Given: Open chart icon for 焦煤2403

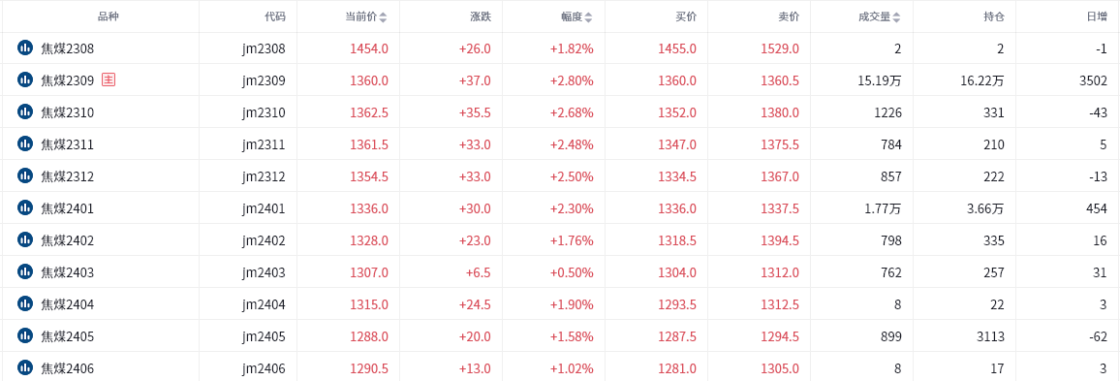Looking at the screenshot, I should coord(25,271).
